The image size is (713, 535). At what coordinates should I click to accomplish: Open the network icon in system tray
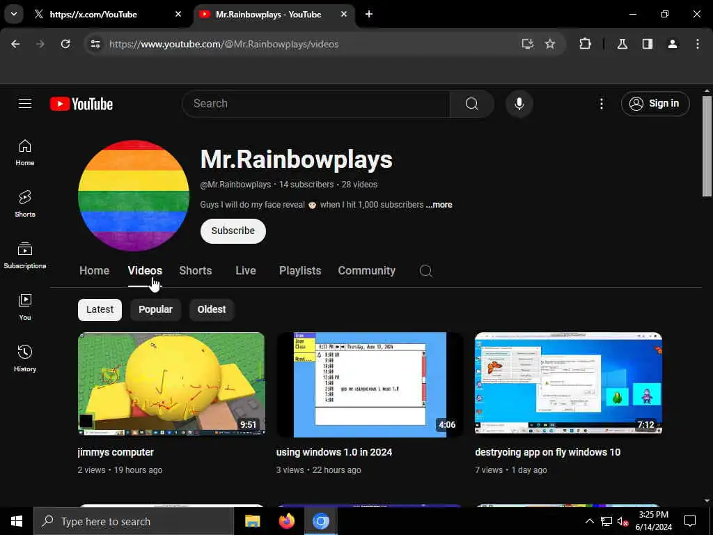(606, 521)
